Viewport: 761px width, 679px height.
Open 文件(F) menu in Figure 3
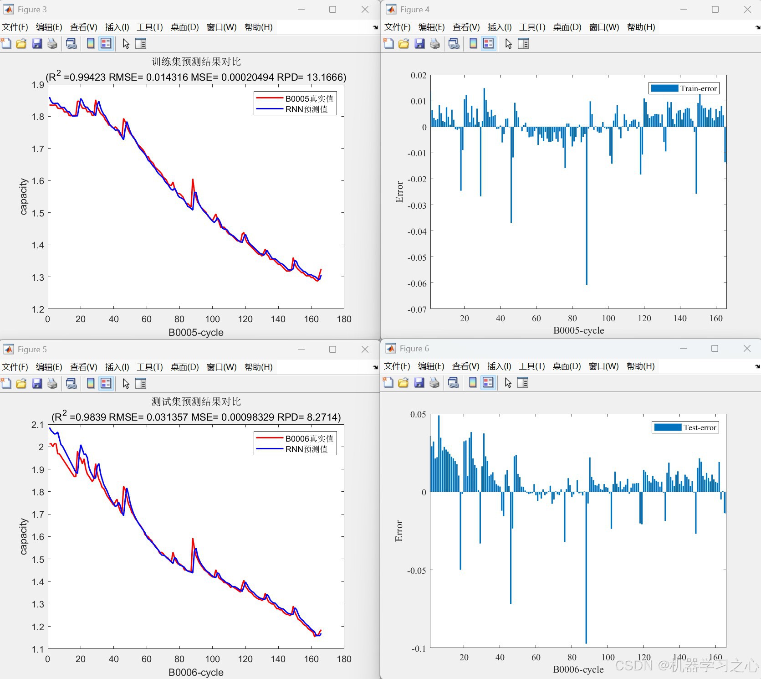pos(15,27)
